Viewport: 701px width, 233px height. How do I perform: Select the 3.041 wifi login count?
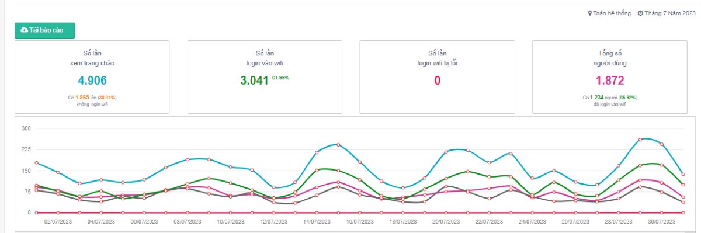coord(254,81)
